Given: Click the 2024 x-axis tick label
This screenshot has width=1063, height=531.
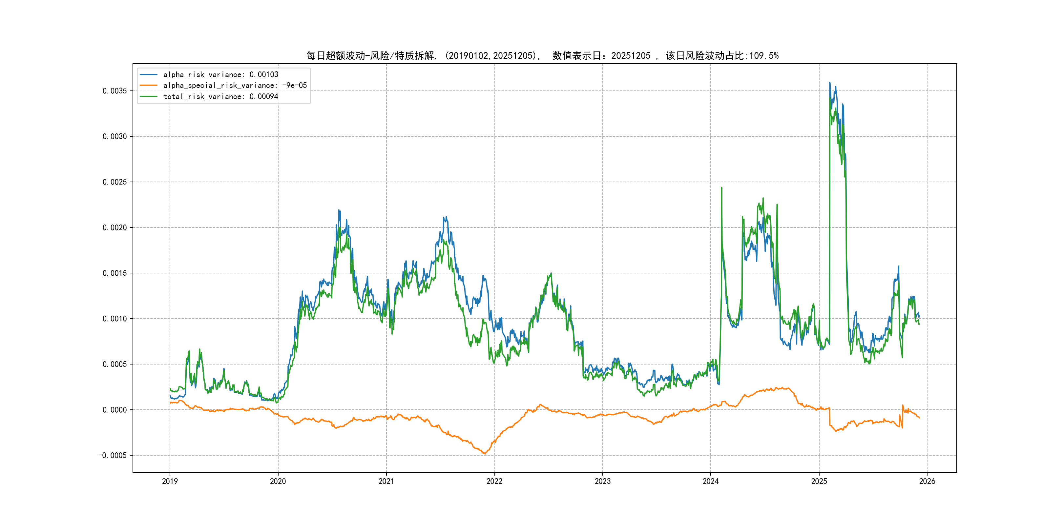Looking at the screenshot, I should [711, 481].
